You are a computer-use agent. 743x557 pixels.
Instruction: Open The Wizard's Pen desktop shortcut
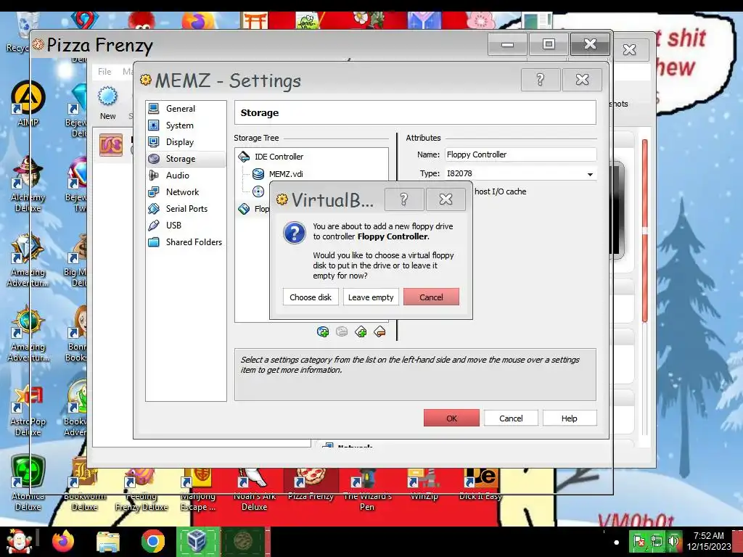coord(367,490)
